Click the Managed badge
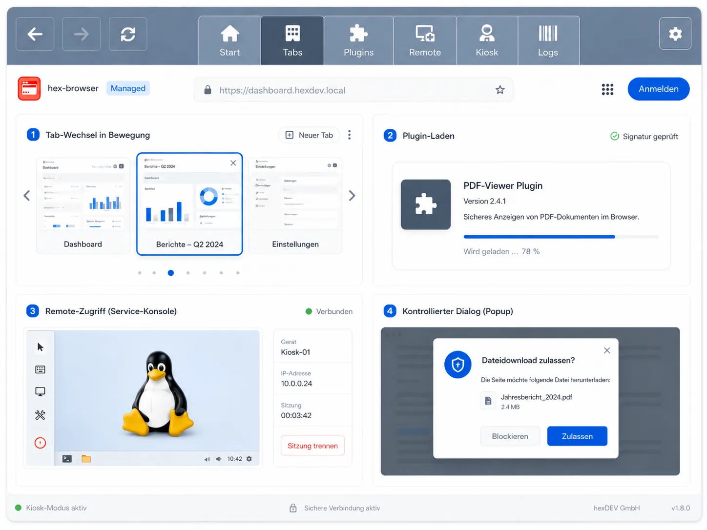The height and width of the screenshot is (530, 707). click(x=128, y=88)
